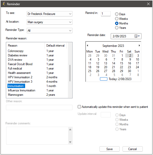Screen dimensions: 153x155
Task: Click the comments box scroll down arrow
Action: (70, 142)
